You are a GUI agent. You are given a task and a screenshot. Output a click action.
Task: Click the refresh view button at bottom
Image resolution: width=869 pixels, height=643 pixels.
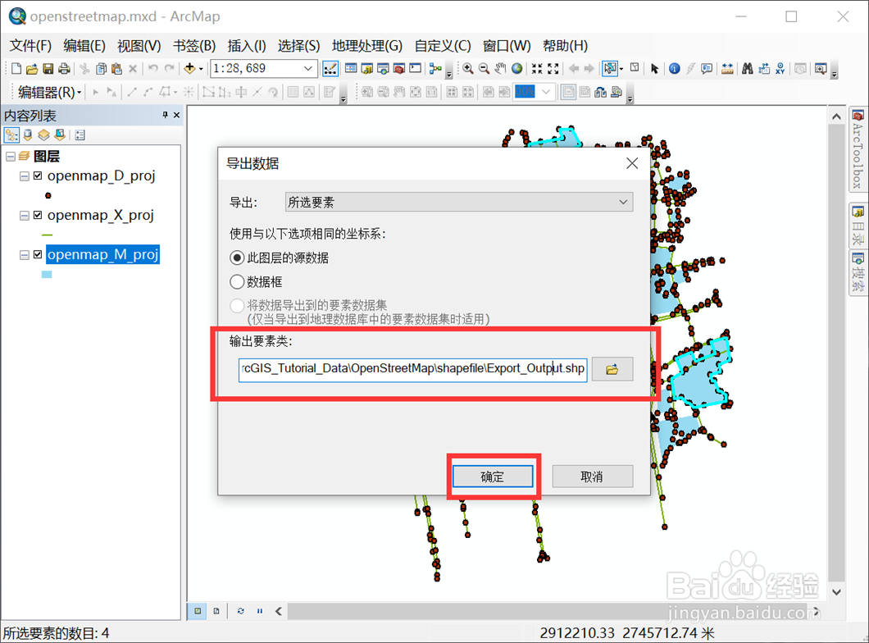(x=240, y=611)
